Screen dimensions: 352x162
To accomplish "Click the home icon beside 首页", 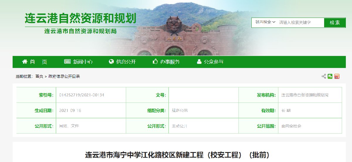I will coord(25,62).
